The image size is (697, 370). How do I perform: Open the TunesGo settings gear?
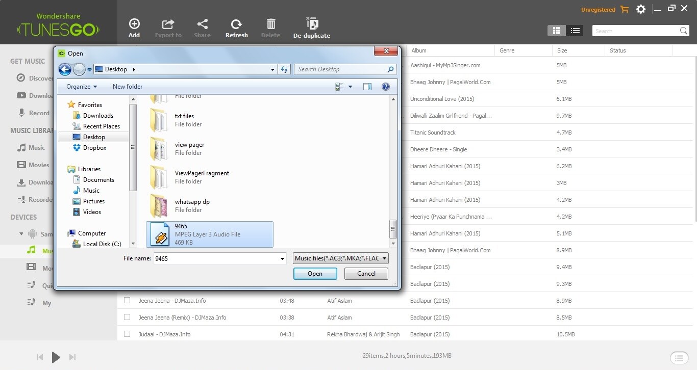[641, 9]
